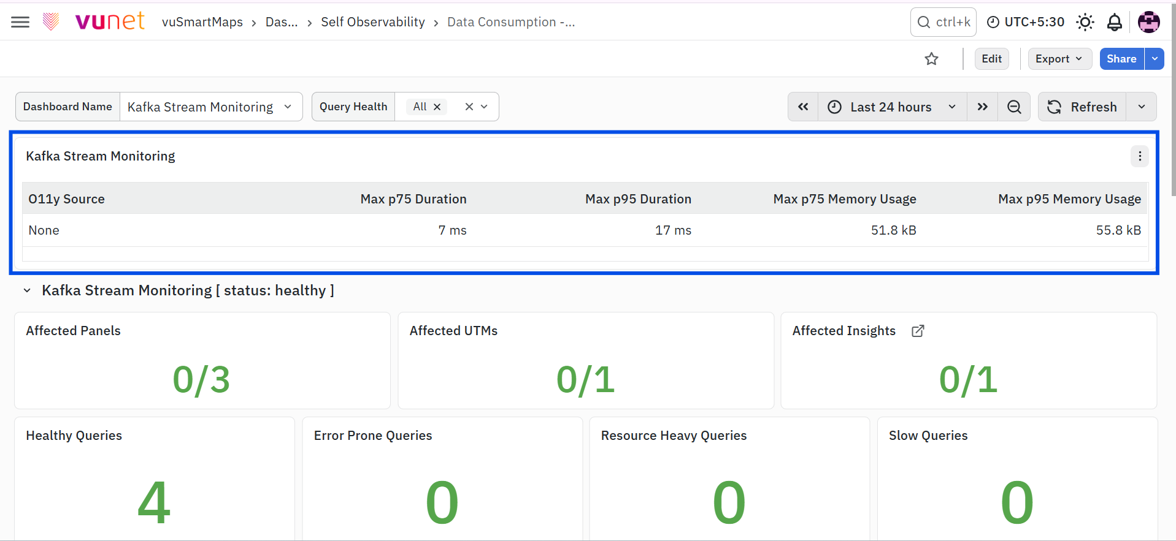Viewport: 1176px width, 541px height.
Task: Click the 51.8 kB memory value
Action: 893,230
